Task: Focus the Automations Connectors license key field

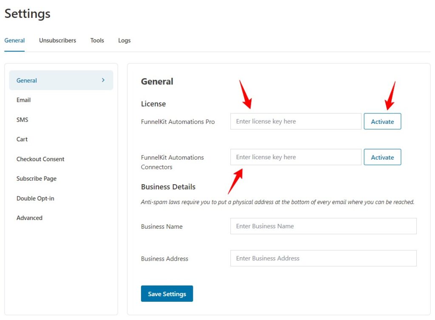Action: tap(296, 157)
